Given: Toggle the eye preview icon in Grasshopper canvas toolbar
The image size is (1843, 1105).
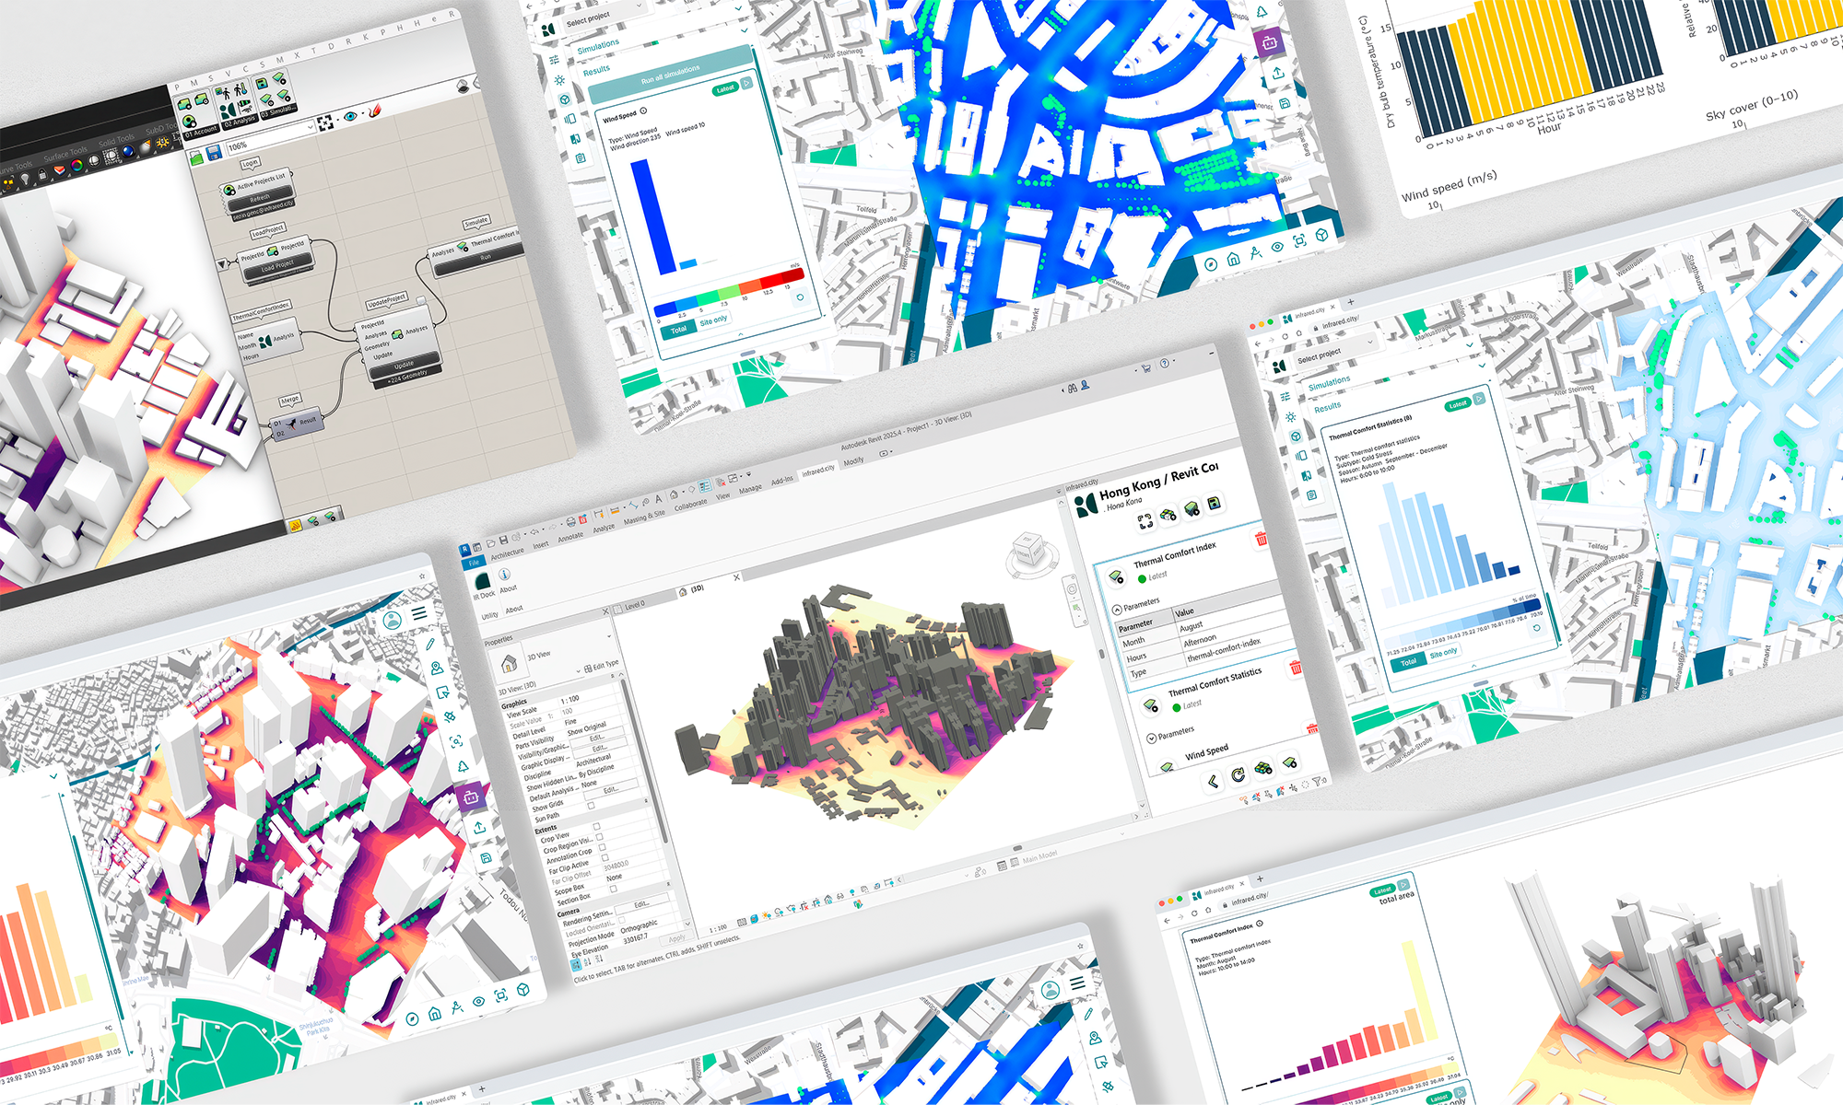Looking at the screenshot, I should pos(350,117).
